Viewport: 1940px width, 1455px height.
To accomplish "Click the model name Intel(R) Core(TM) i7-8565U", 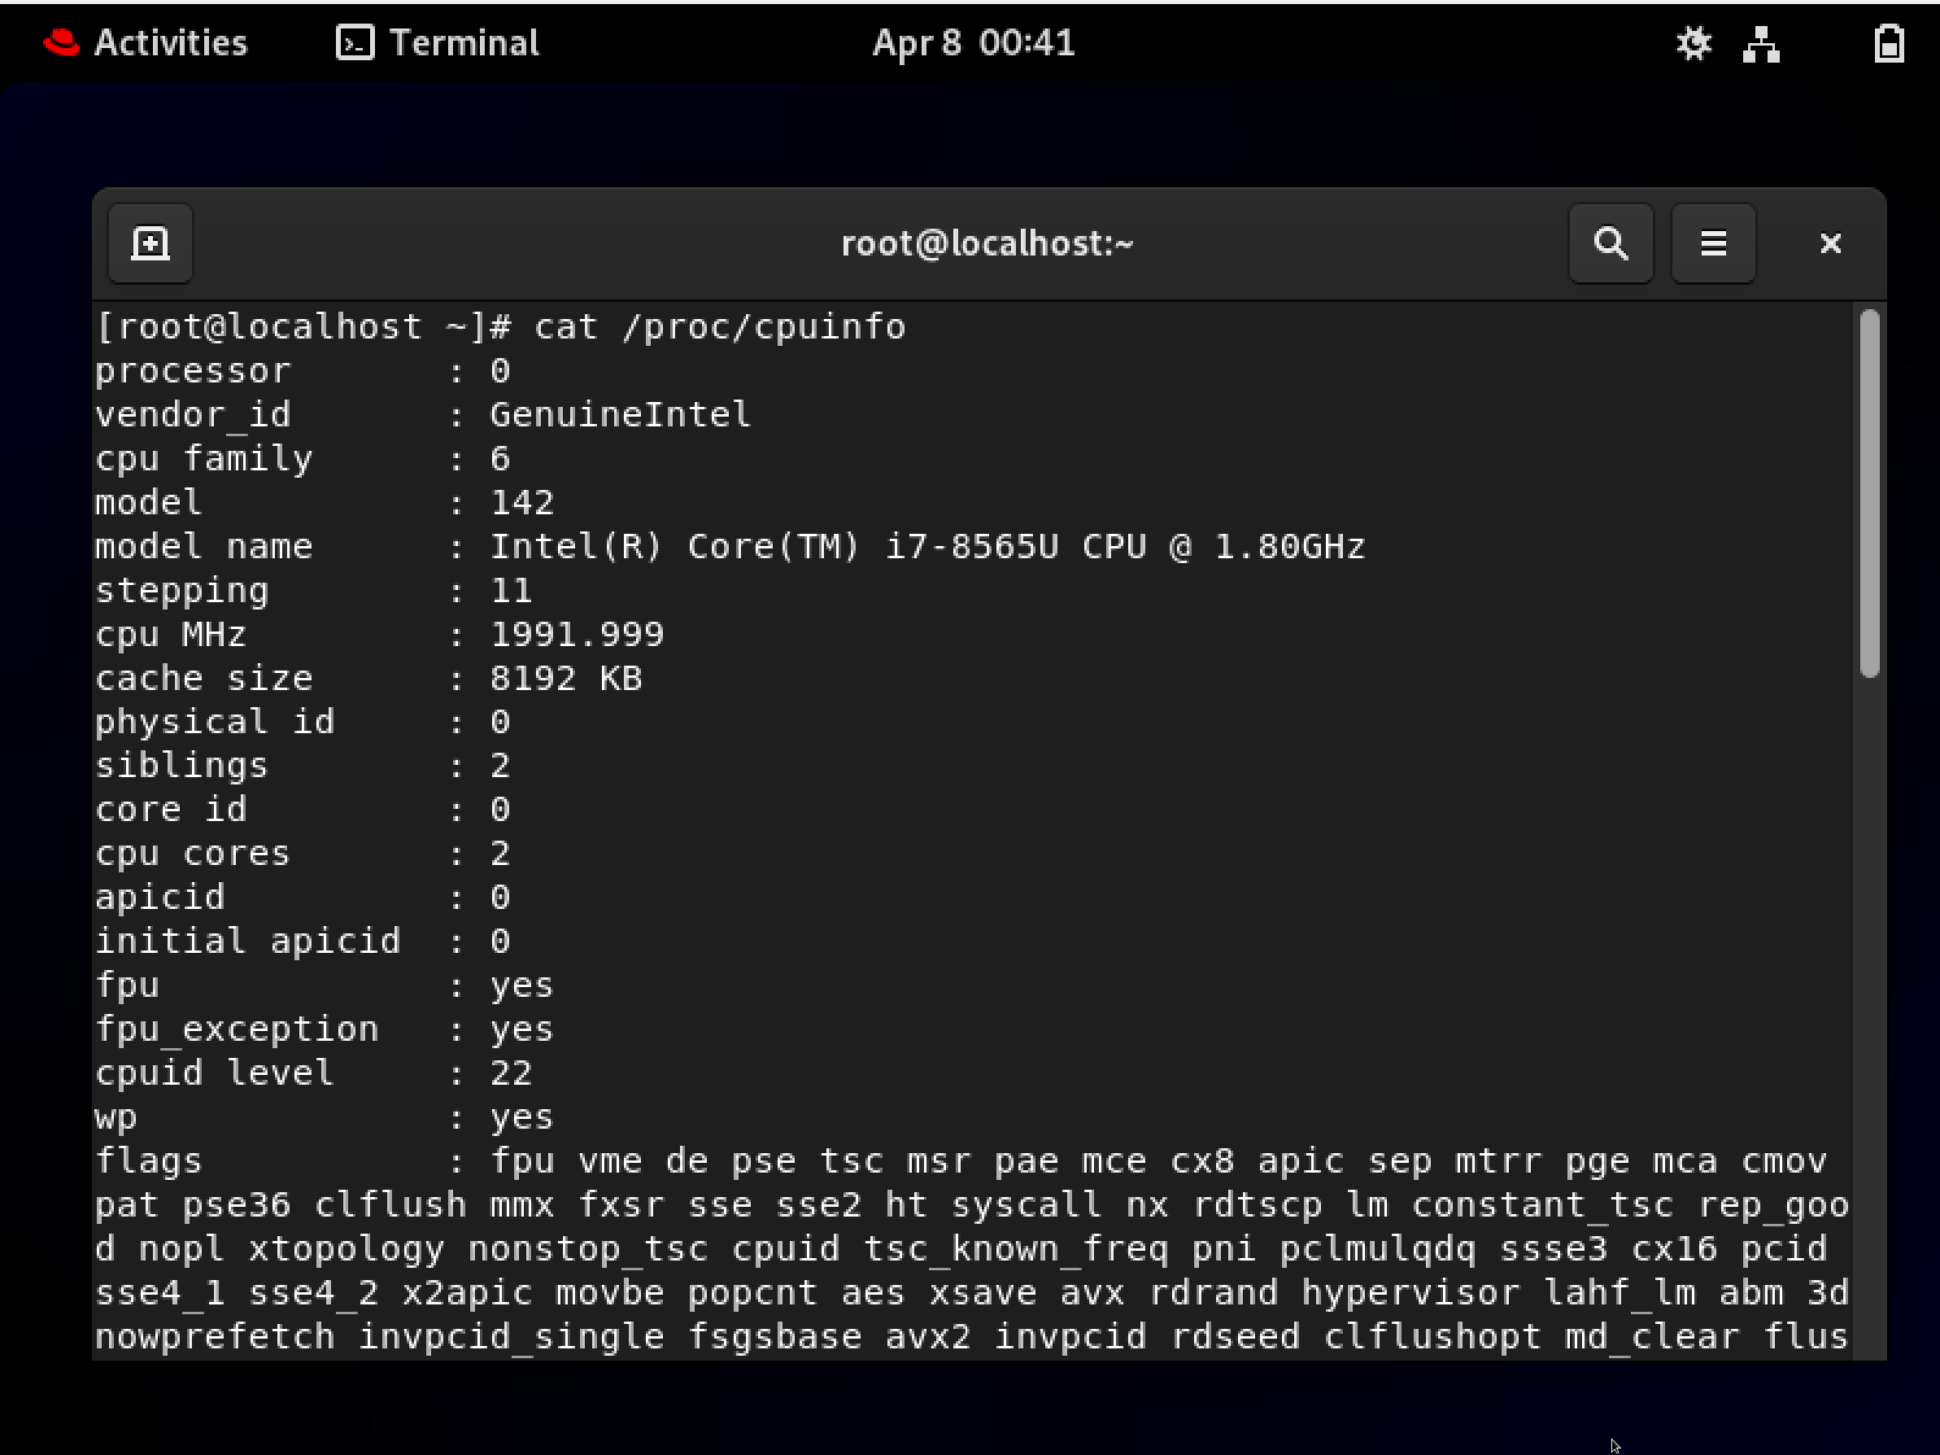I will click(x=774, y=547).
